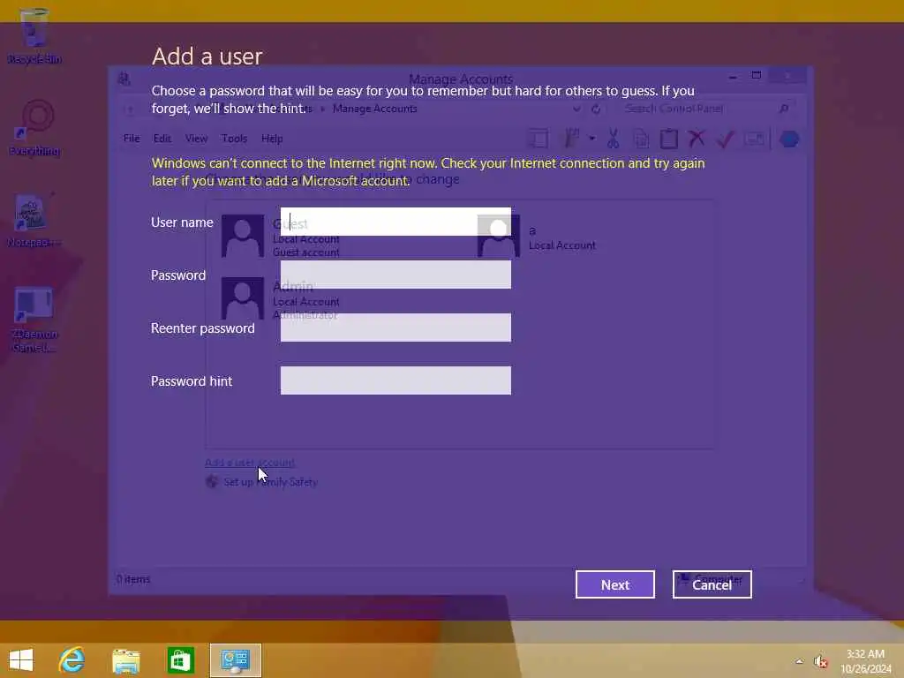
Task: Select the search magnifier icon
Action: pos(784,109)
